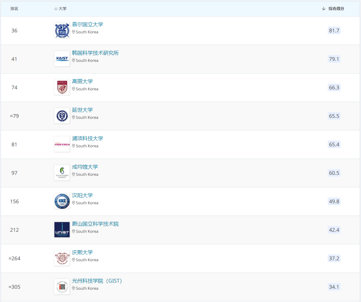Open the 汉阳大学 link
This screenshot has height=302, width=361.
coord(83,195)
